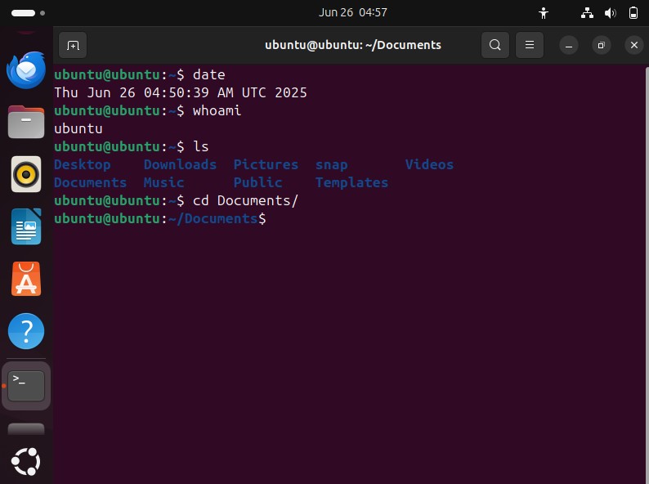Click the Activities workspace indicator

pos(28,13)
